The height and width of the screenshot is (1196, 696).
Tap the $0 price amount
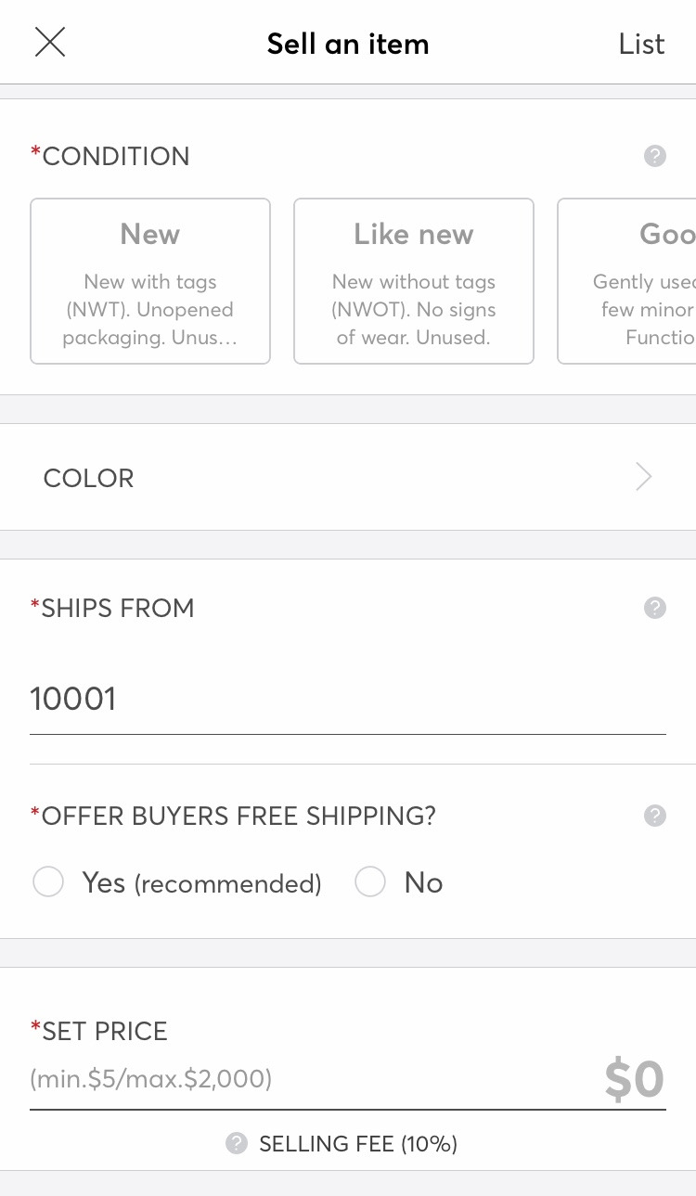click(634, 1078)
